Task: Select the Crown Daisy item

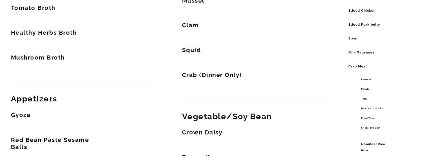Action: (x=202, y=133)
